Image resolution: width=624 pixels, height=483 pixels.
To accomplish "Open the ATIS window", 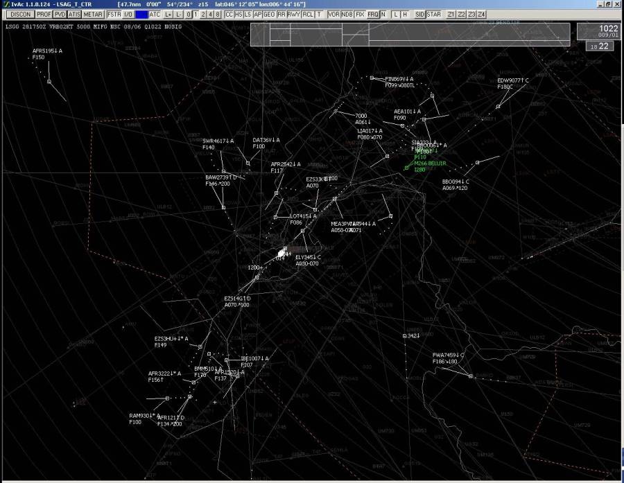I will point(74,14).
